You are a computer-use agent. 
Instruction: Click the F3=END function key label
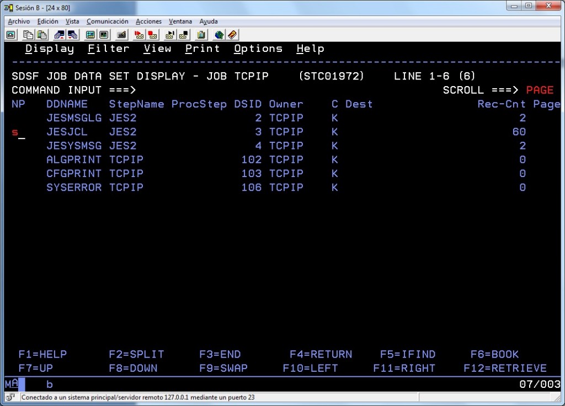click(220, 354)
